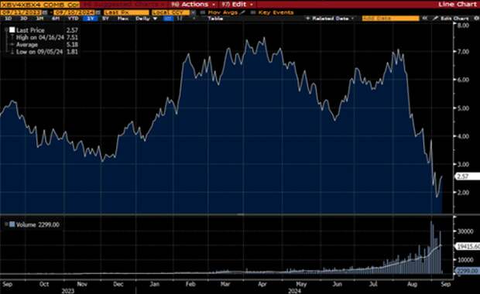Click the Mov Avgs pencil edit icon
Viewport: 480px width, 294px height.
(243, 12)
